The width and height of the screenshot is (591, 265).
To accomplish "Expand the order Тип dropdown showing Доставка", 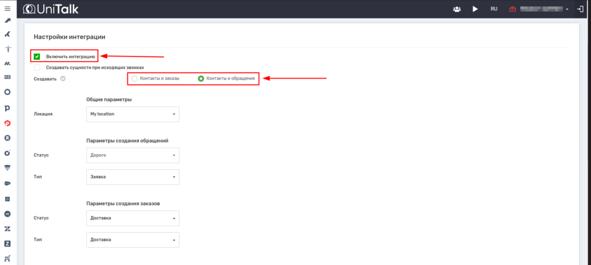I will point(132,240).
